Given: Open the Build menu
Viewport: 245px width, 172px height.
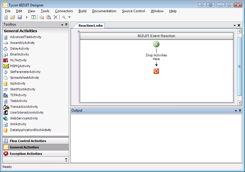Looking at the screenshot, I should 82,11.
